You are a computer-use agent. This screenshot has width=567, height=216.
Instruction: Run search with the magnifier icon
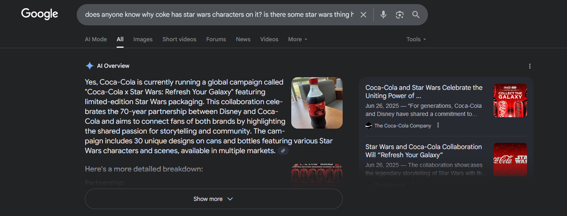pyautogui.click(x=416, y=15)
